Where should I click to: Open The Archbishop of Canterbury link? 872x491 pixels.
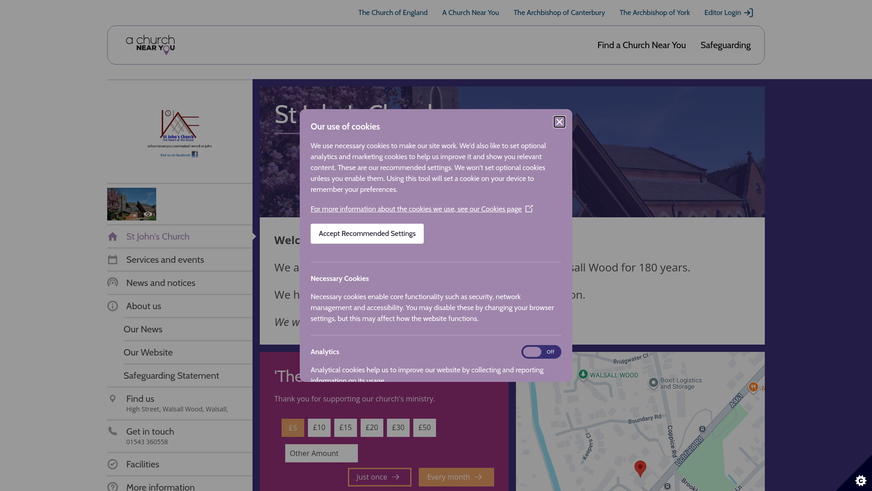(x=559, y=13)
